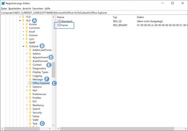Click the Message folder icon
Screen dimensions: 188x131
pyautogui.click(x=30, y=79)
